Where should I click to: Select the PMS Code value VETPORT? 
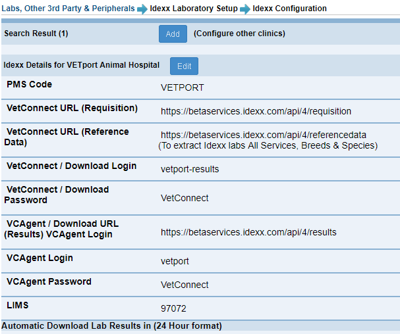pyautogui.click(x=182, y=87)
